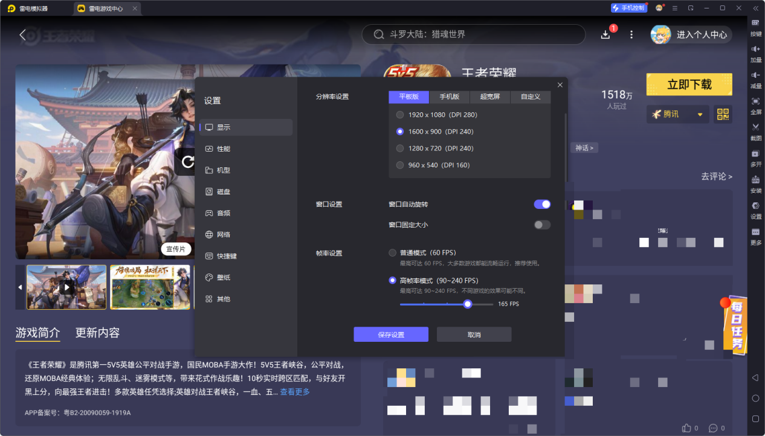765x436 pixels.
Task: Show the QR code for download
Action: coord(723,114)
